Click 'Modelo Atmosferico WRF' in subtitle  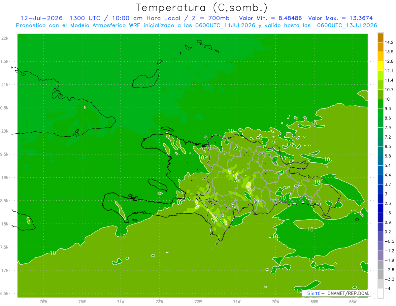(105, 25)
